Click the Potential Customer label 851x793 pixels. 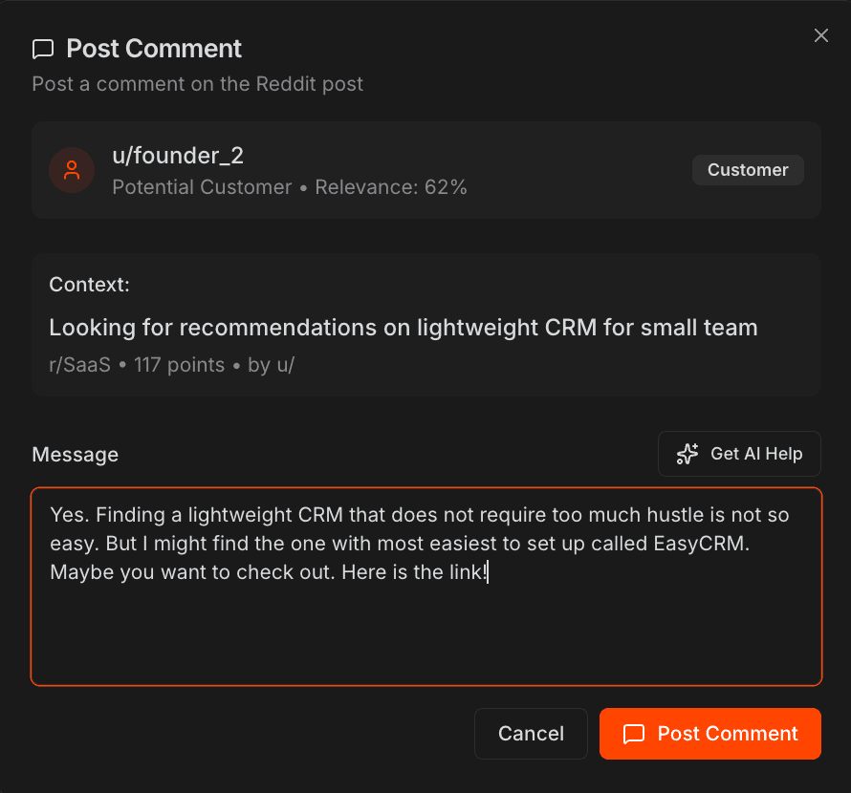coord(202,187)
